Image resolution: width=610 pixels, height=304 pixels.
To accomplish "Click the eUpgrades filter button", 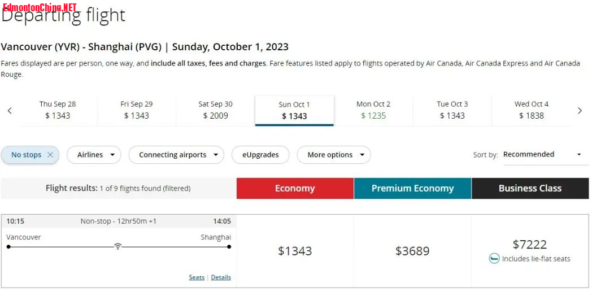I will click(260, 155).
